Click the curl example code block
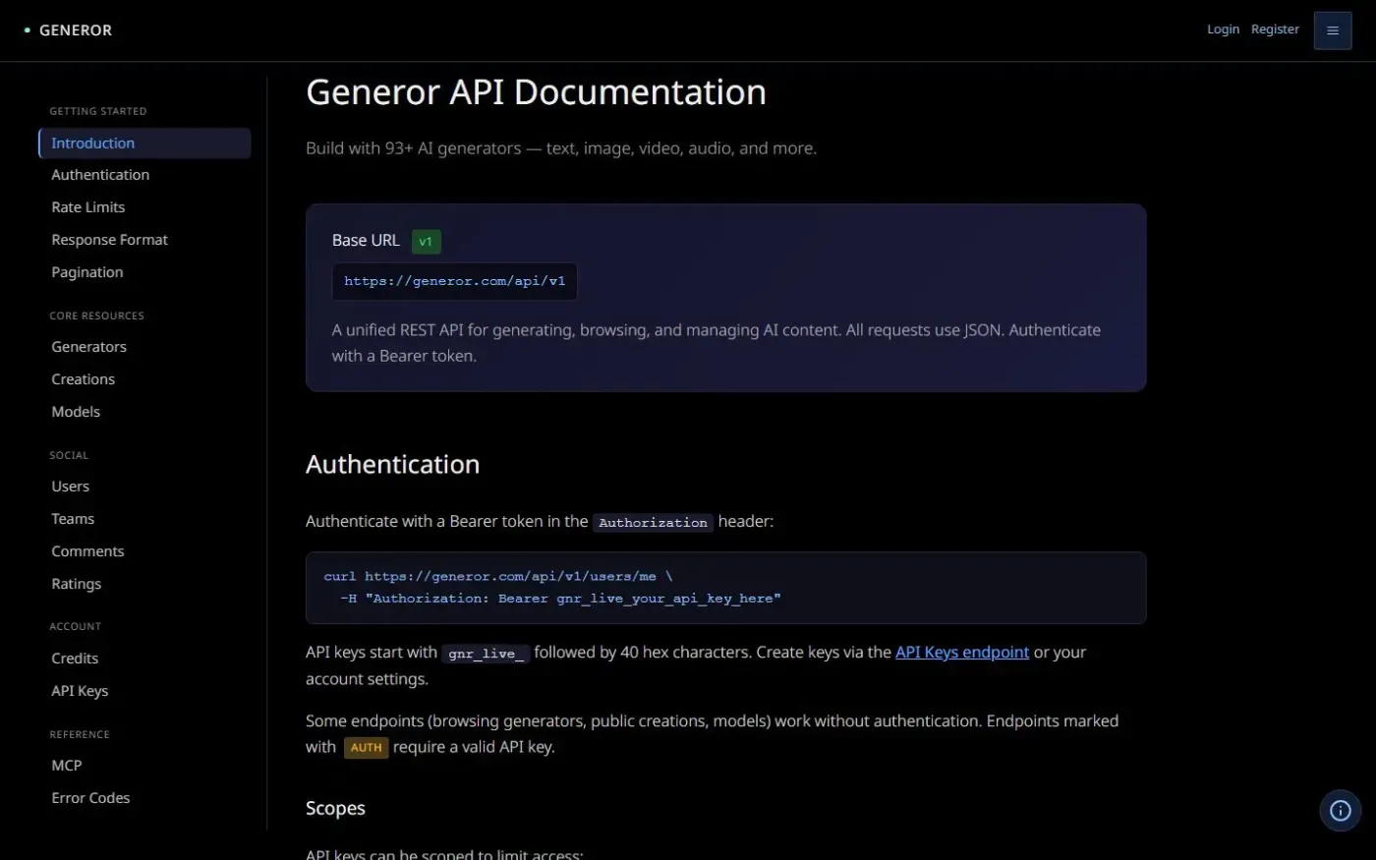Image resolution: width=1376 pixels, height=860 pixels. 725,588
